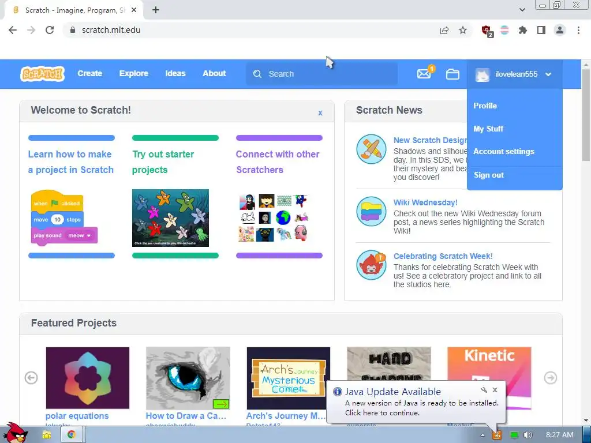591x443 pixels.
Task: Open the tab search chevron
Action: pos(522,10)
